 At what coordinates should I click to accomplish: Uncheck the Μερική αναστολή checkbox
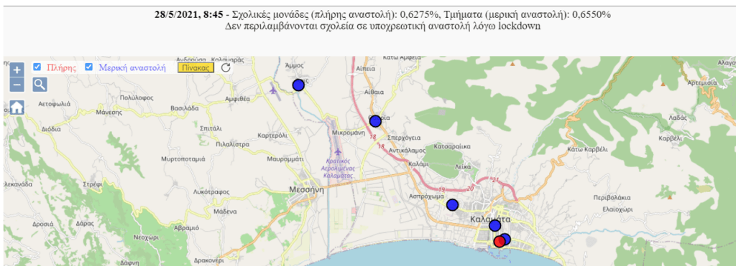tap(88, 67)
